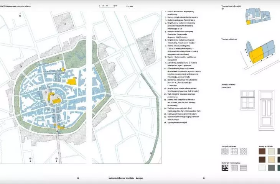280x184 pixels.
Task: Select legend entry 12, Współczesne osiedle mieszkaniowe Grachtenpark
Action: 181,90
